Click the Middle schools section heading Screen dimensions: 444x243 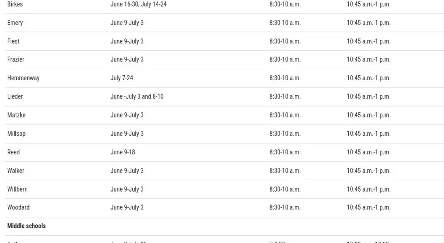26,226
